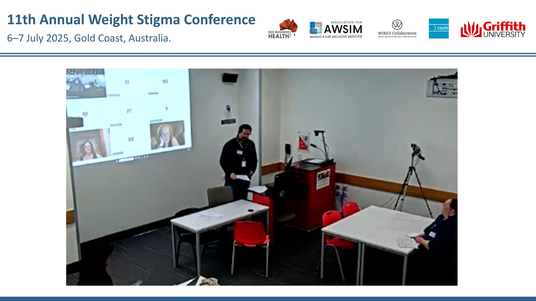Click the WIRED Collaborative logo
This screenshot has width=536, height=301.
pos(397,29)
